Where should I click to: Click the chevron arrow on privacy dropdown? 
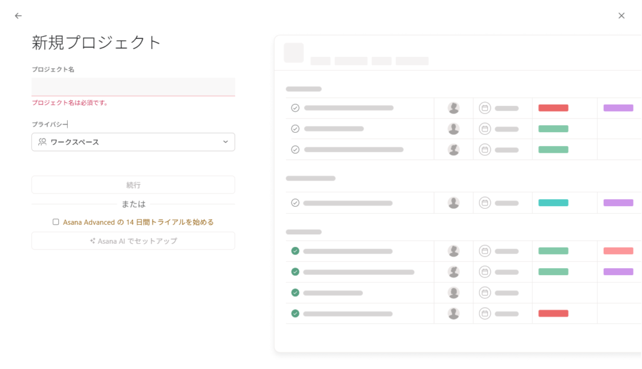point(226,142)
